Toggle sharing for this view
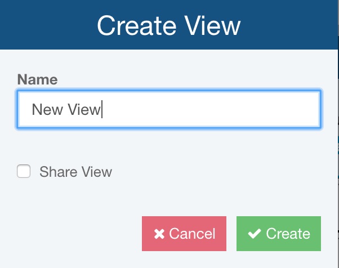 pos(24,172)
